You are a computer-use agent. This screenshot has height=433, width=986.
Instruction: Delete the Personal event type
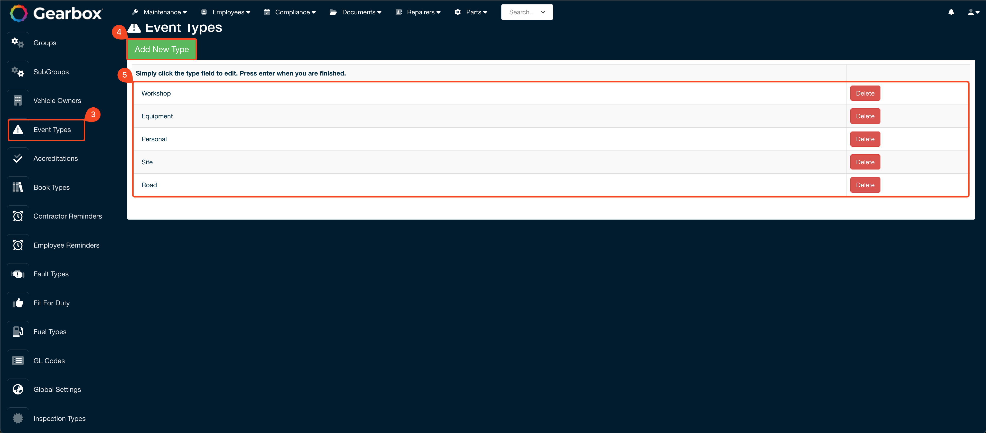(x=865, y=139)
